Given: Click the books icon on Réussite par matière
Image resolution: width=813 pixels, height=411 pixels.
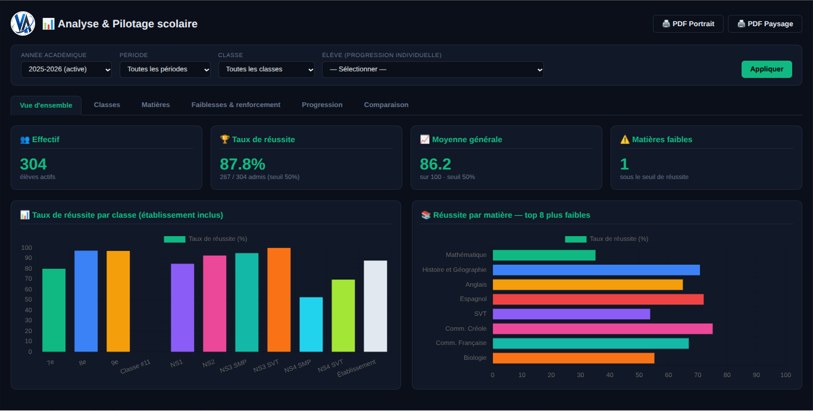Looking at the screenshot, I should pyautogui.click(x=426, y=215).
